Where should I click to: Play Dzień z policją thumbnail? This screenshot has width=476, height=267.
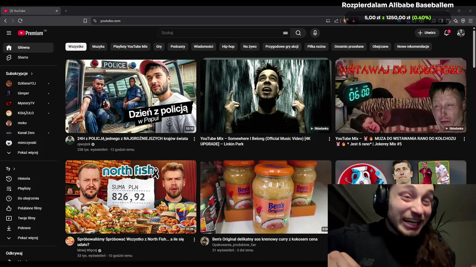pos(131,96)
